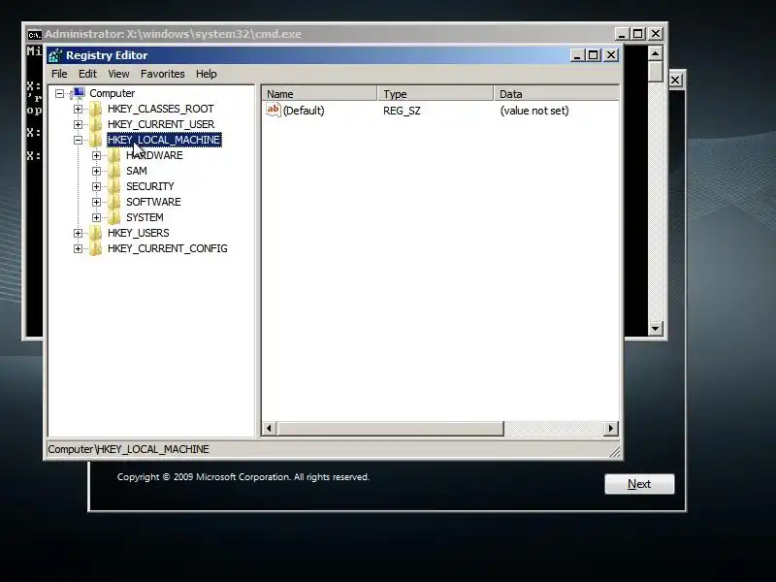776x582 pixels.
Task: Expand the HKEY_CURRENT_USER key
Action: [79, 124]
